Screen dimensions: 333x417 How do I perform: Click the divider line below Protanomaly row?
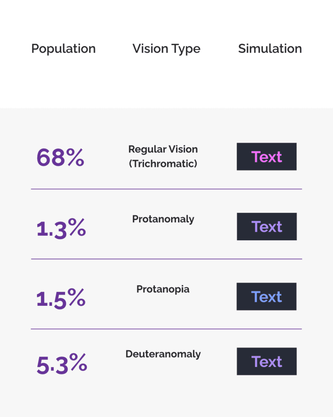click(x=167, y=259)
